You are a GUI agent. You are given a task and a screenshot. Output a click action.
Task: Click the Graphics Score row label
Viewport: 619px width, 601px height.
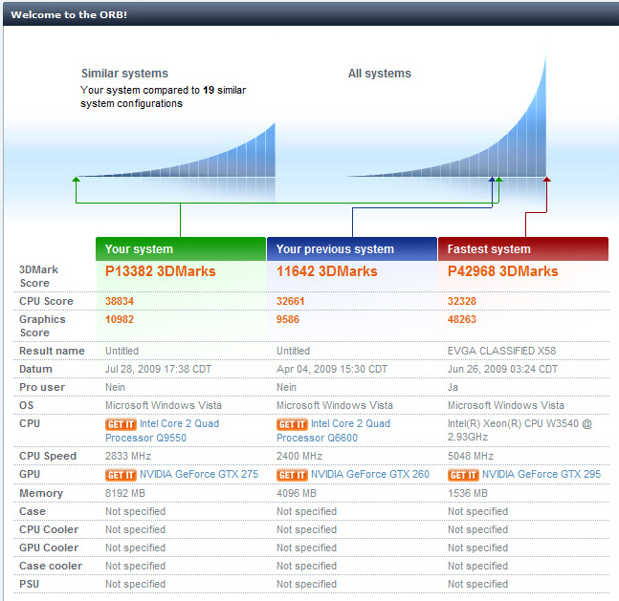pos(43,326)
